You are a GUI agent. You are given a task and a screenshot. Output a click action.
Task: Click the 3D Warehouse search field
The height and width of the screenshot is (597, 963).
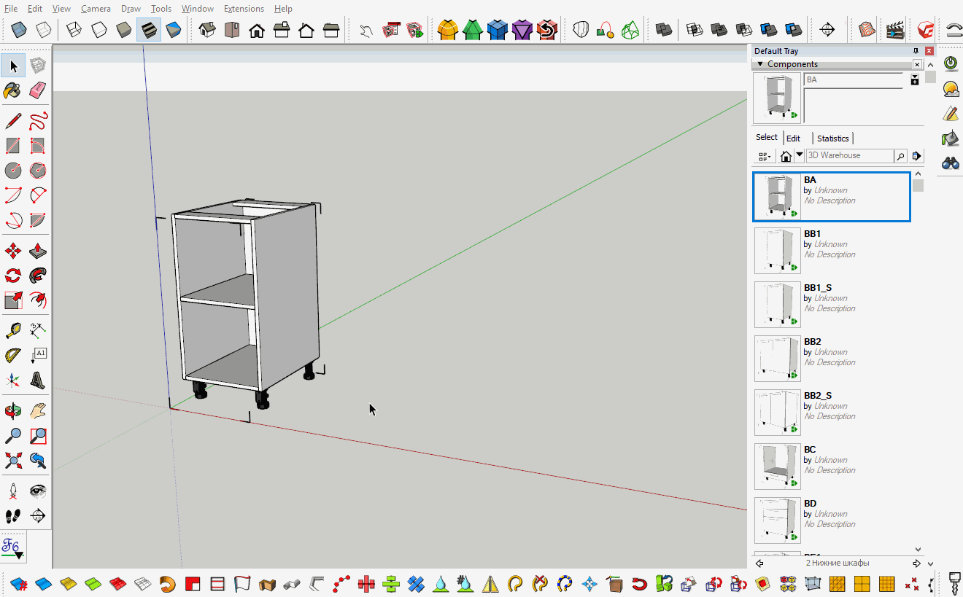(x=850, y=155)
